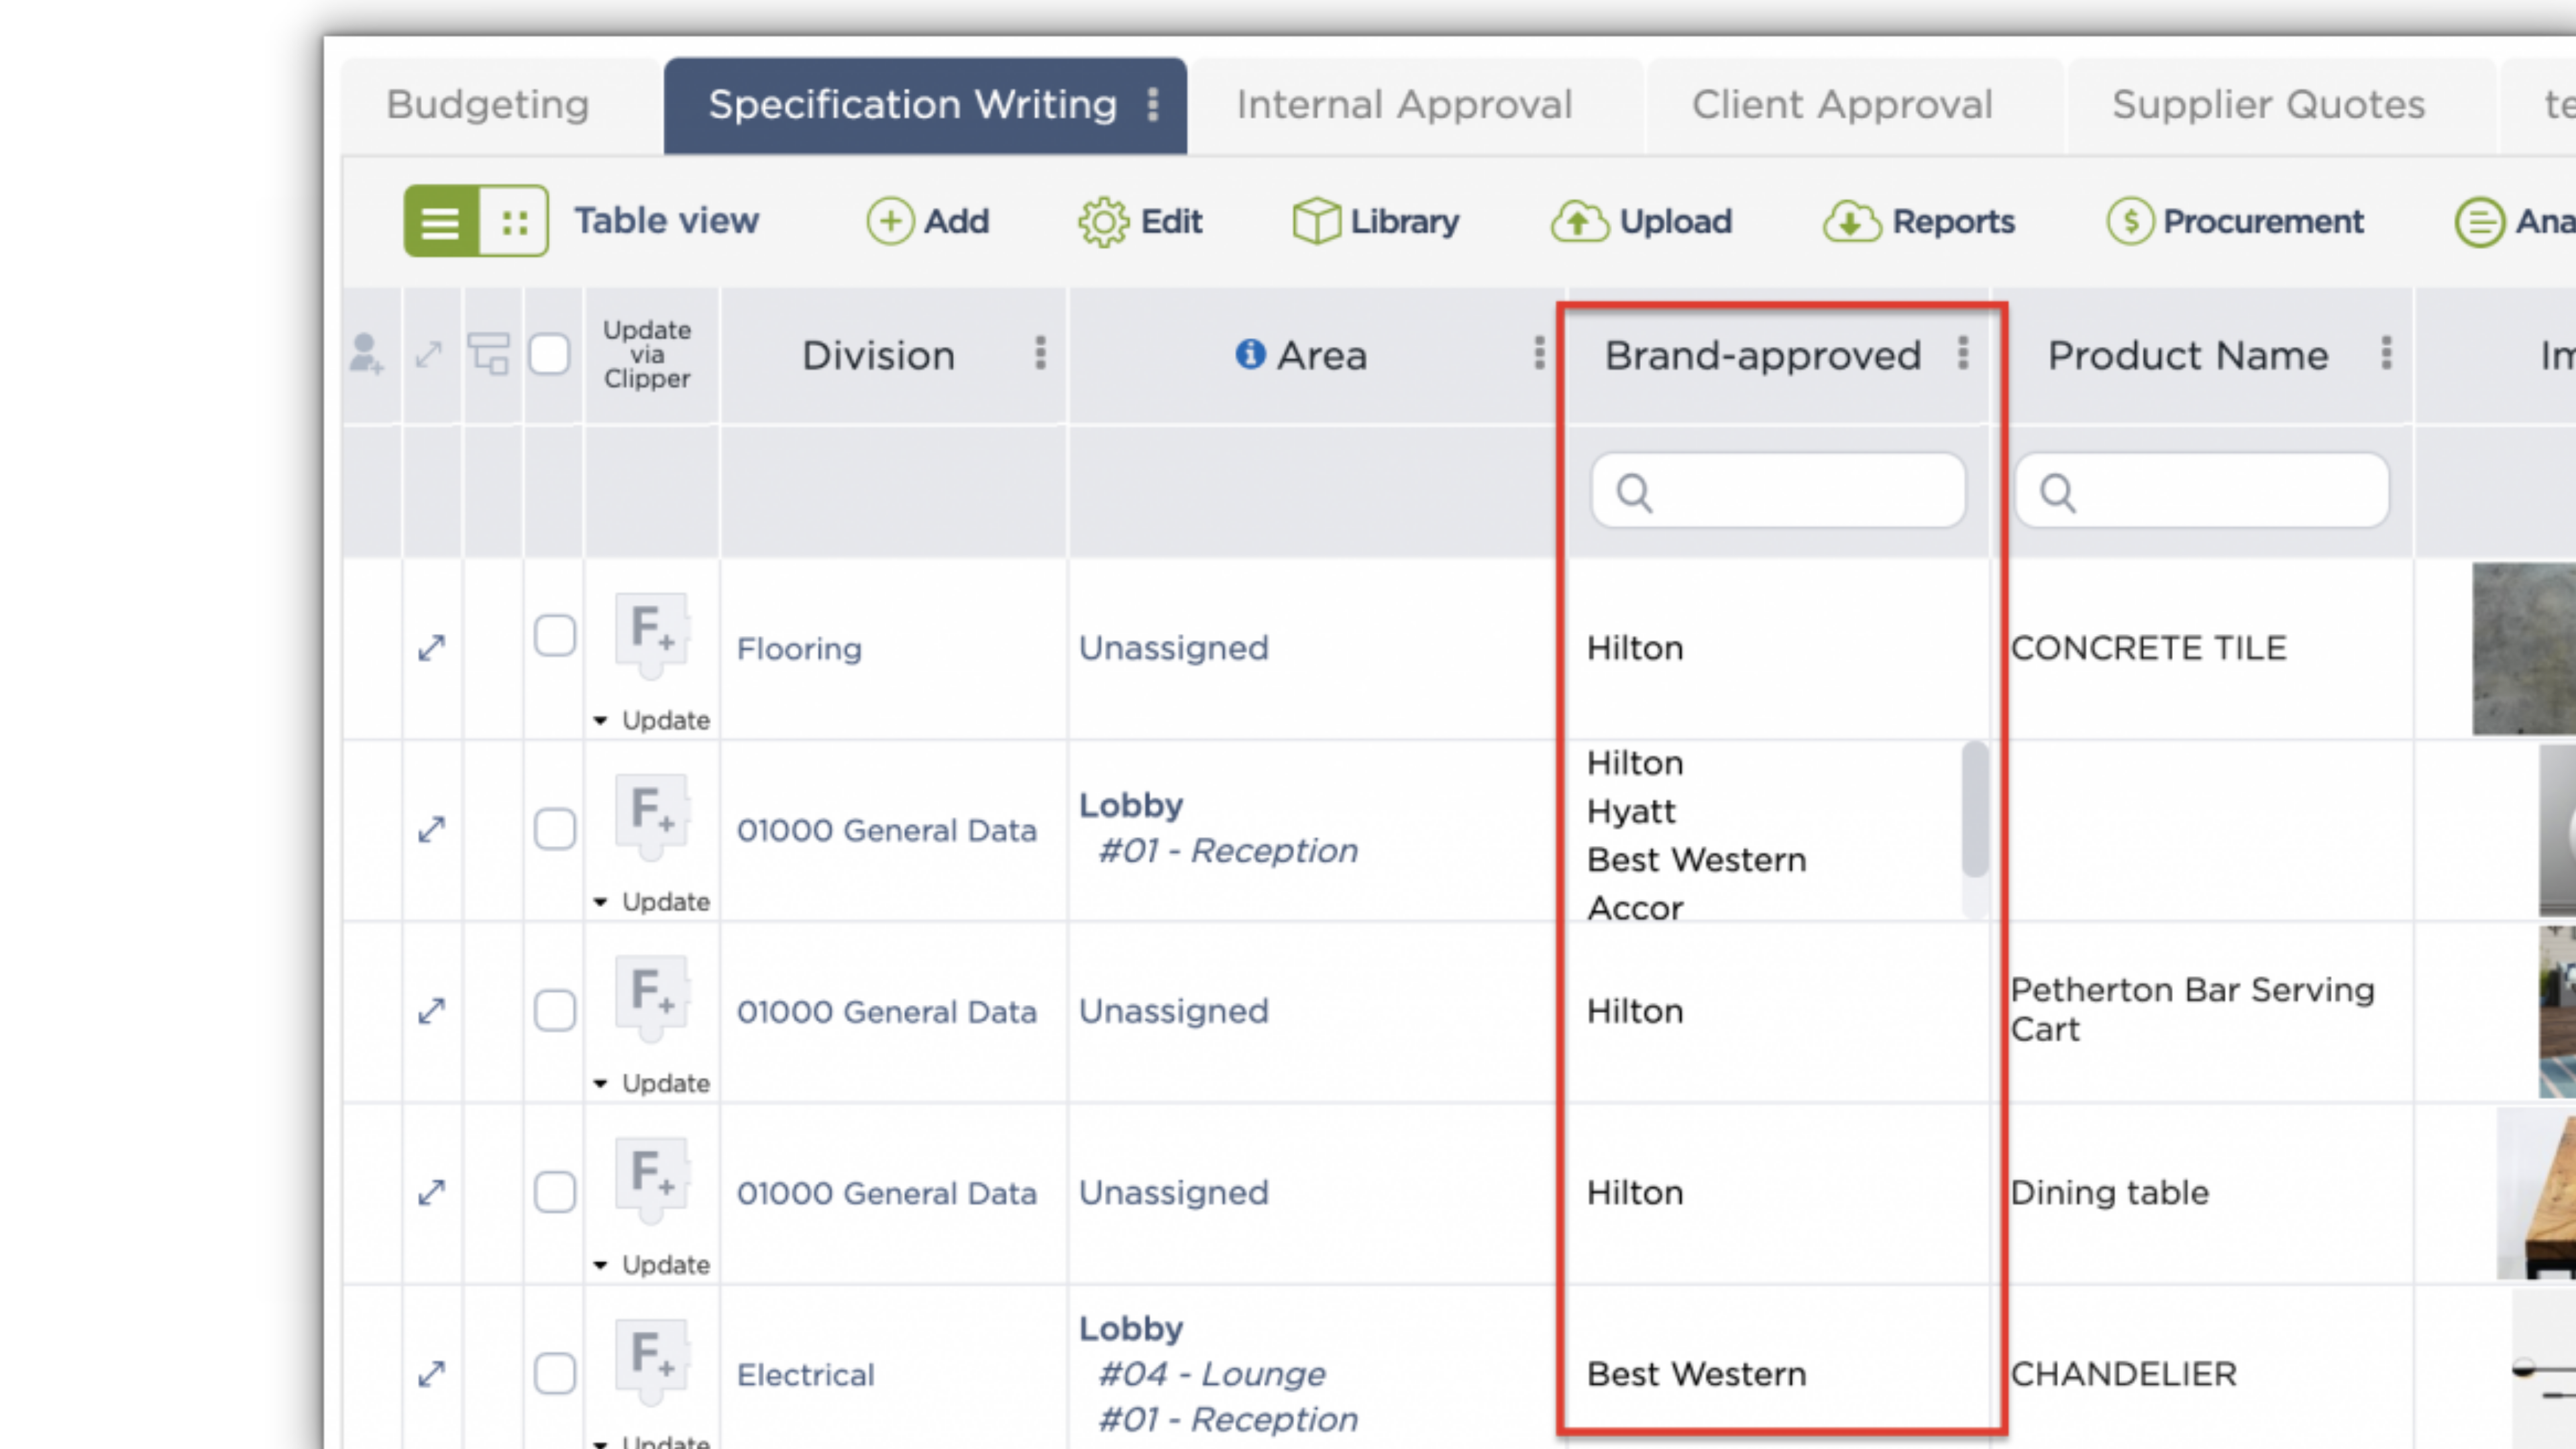Open Division column options menu

1041,353
